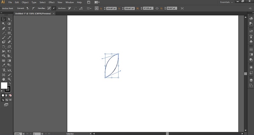Open the Object menu
The height and width of the screenshot is (135, 254).
[25, 2]
